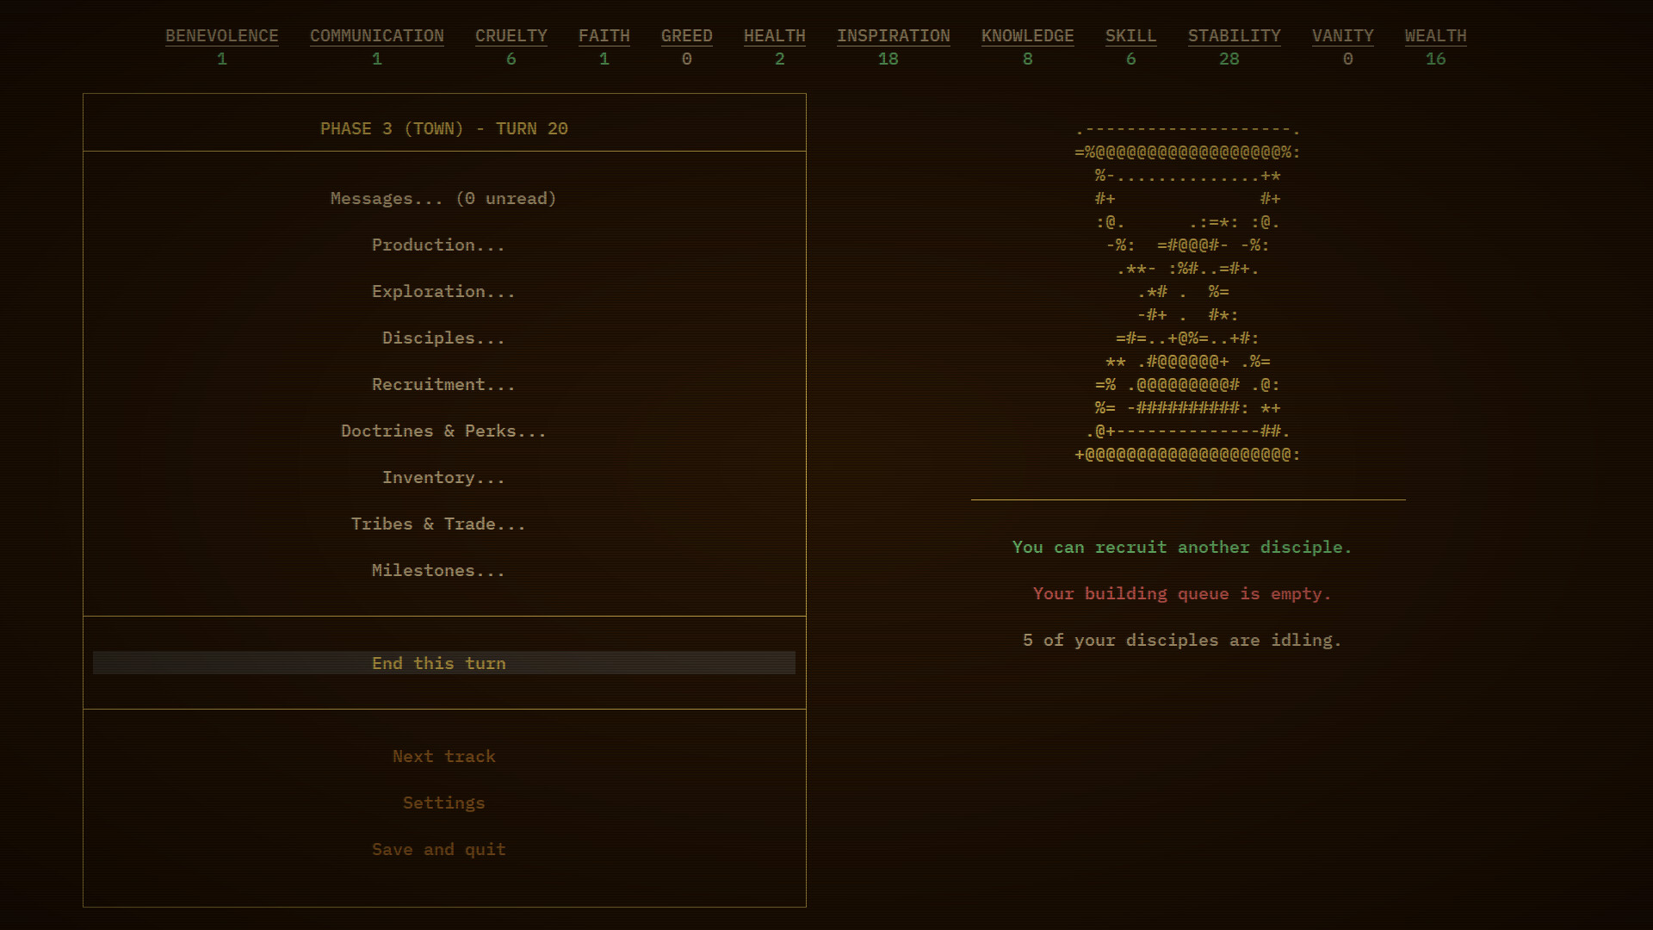
Task: Open the Messages menu entry
Action: (443, 199)
